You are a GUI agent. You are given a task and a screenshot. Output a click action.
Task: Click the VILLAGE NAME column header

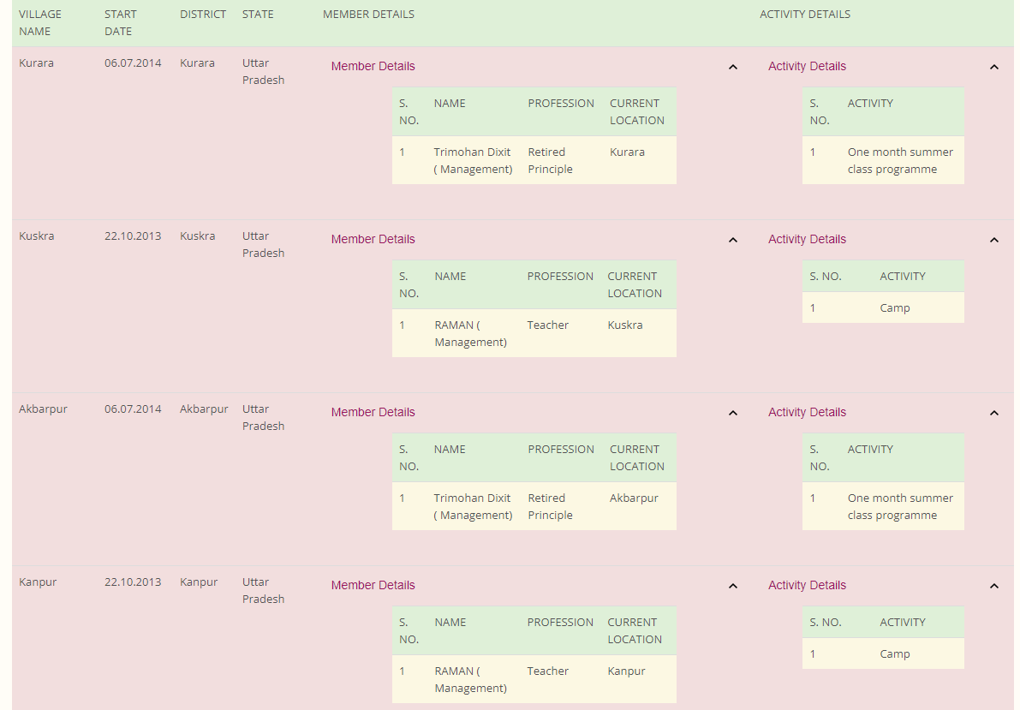40,22
